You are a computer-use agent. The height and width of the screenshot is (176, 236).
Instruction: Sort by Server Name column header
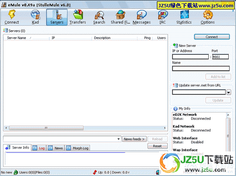click(26, 38)
